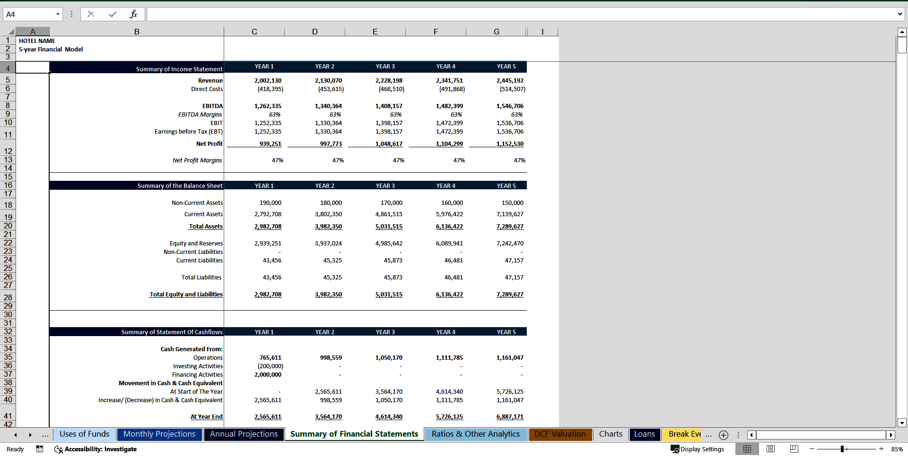Click the Enter checkmark formula bar icon
The image size is (908, 456).
(113, 14)
